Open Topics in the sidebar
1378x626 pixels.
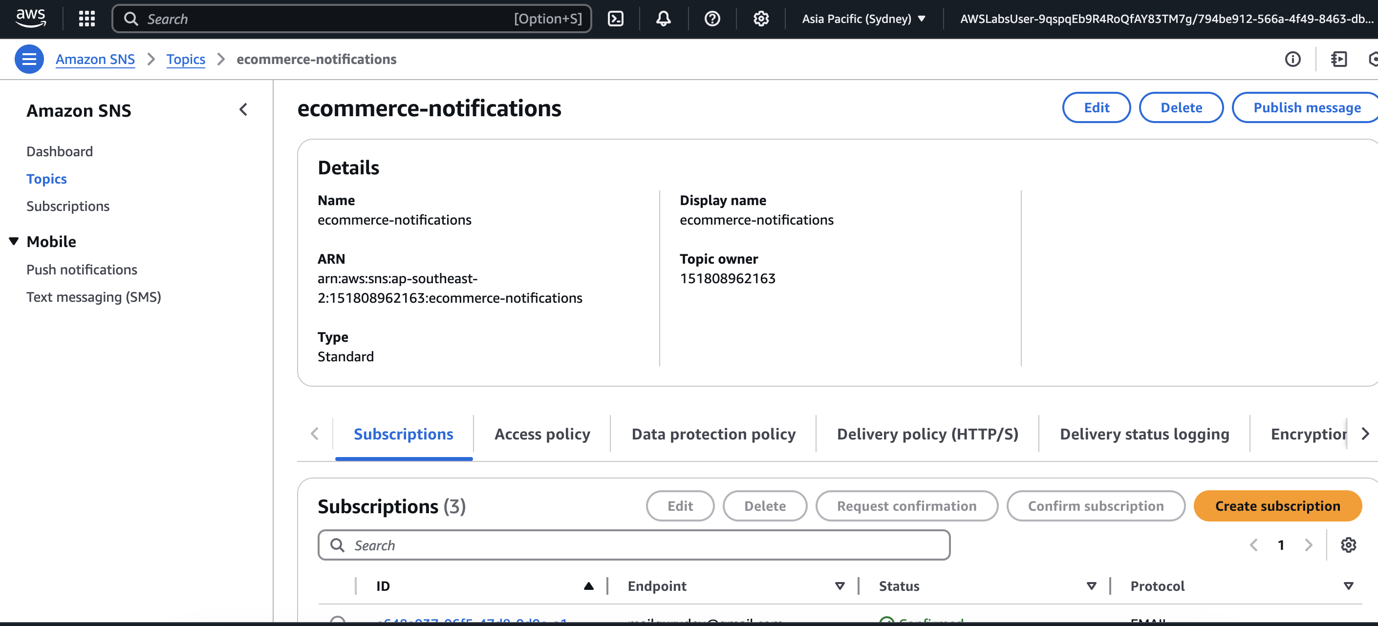46,179
